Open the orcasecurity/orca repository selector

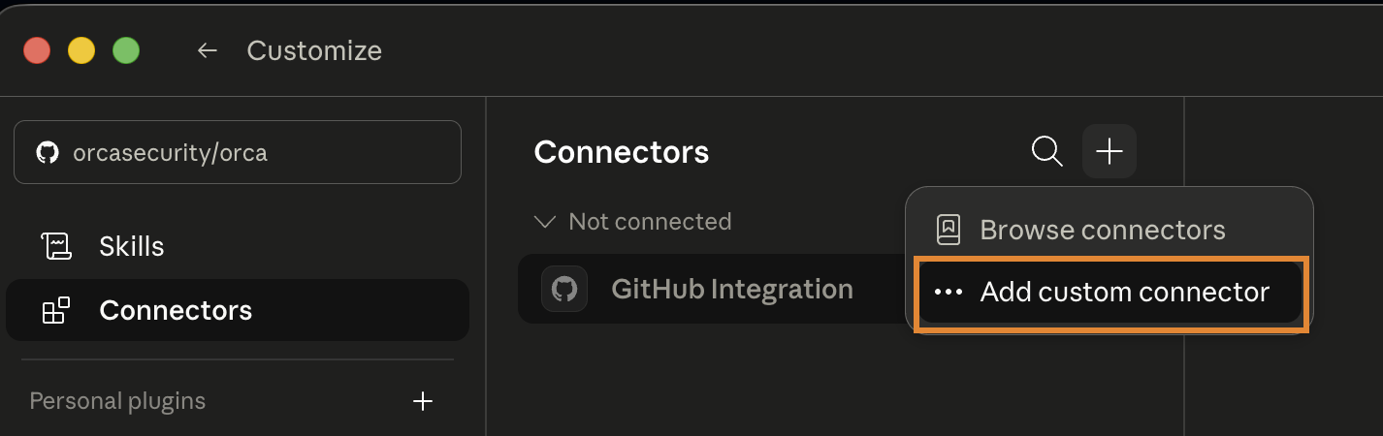point(238,152)
